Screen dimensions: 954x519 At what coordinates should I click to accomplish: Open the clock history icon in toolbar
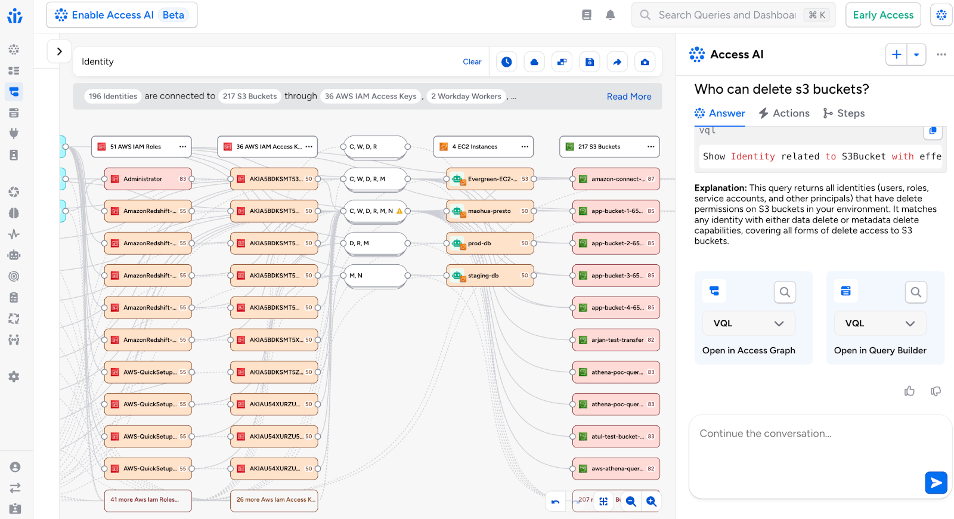[x=506, y=61]
